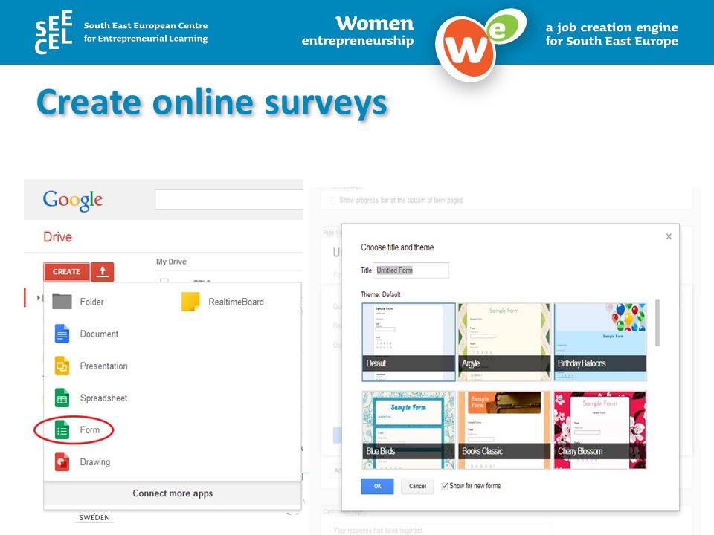Click the yellow Presentation icon

[62, 366]
